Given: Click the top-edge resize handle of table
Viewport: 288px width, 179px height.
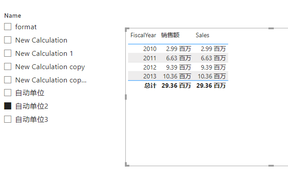Looking at the screenshot, I should click(271, 28).
